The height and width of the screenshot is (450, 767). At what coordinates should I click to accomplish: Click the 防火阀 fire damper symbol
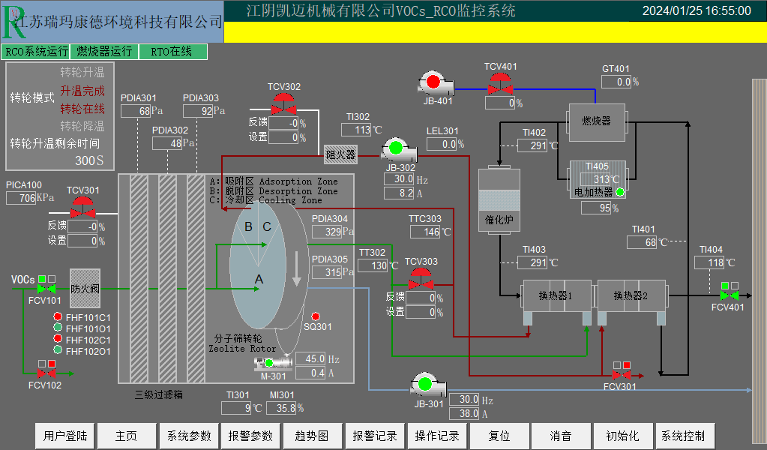tap(85, 289)
